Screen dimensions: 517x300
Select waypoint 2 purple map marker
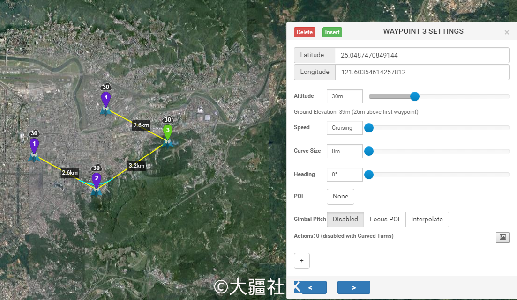(96, 181)
